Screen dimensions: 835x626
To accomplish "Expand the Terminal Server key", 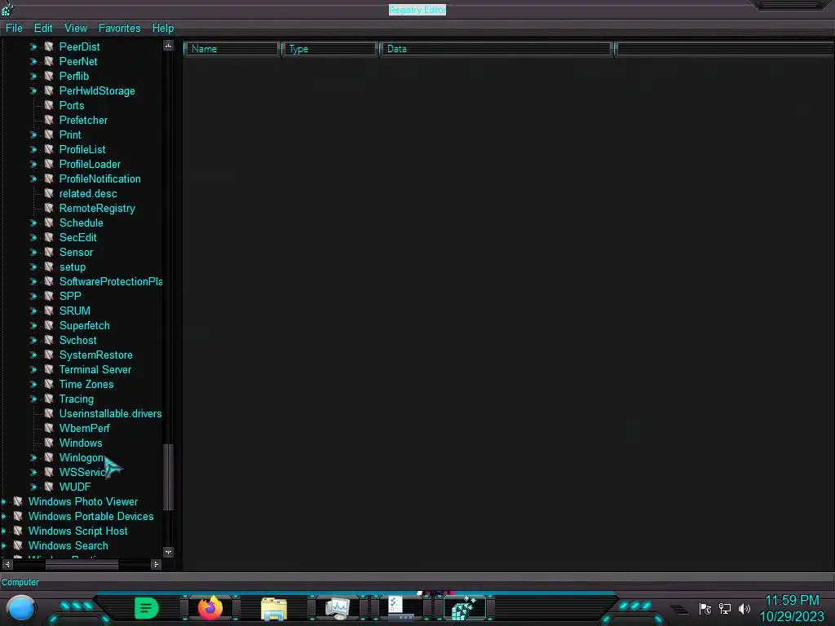I will (x=33, y=369).
